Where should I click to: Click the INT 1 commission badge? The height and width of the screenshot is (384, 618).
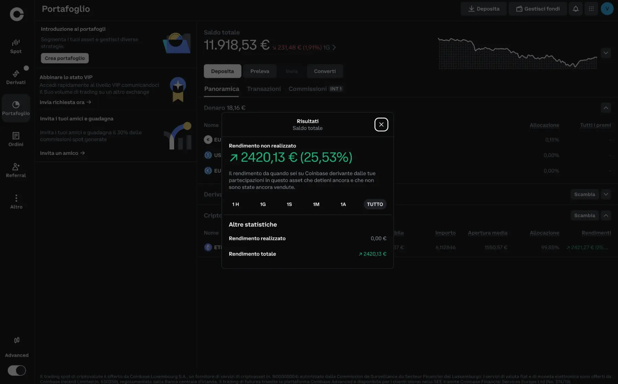(336, 89)
